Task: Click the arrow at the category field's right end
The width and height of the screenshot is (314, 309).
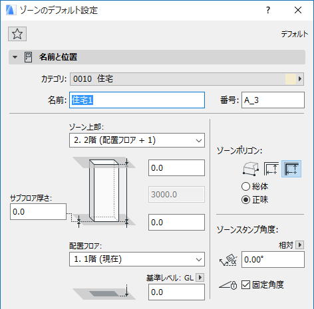Action: [x=300, y=79]
